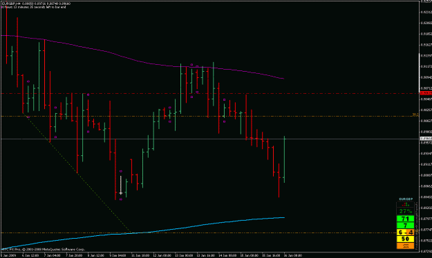Click the '16 Jan 08:00' time axis label

click(x=294, y=255)
